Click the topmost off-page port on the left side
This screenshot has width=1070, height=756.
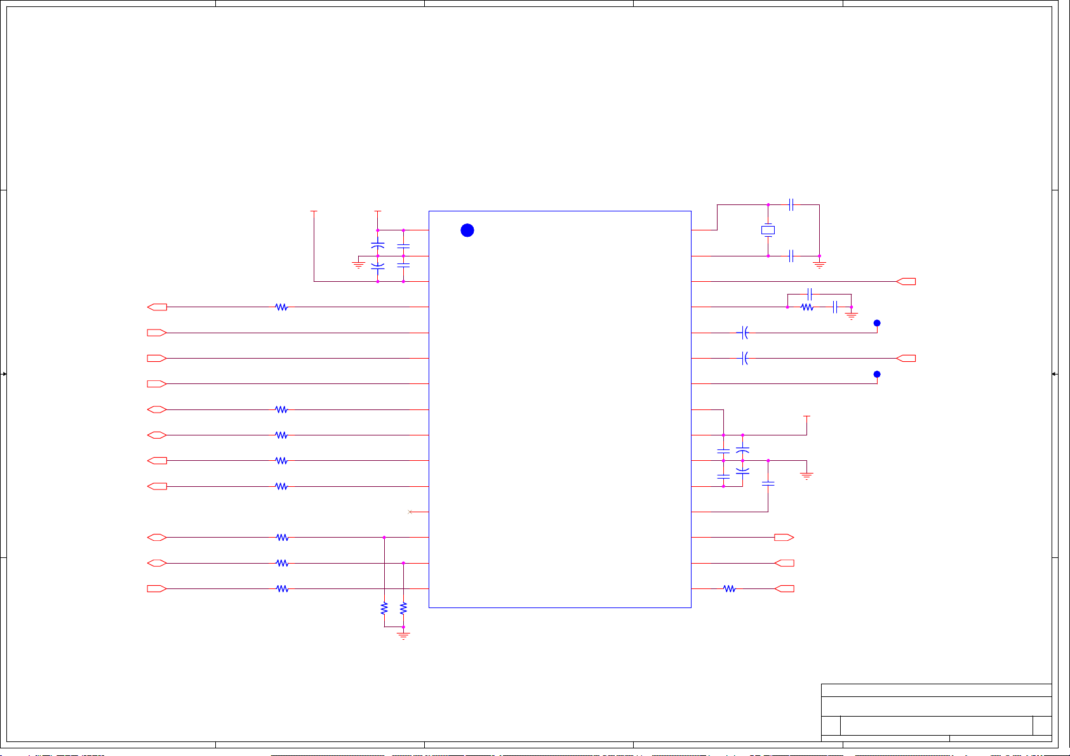pos(157,307)
